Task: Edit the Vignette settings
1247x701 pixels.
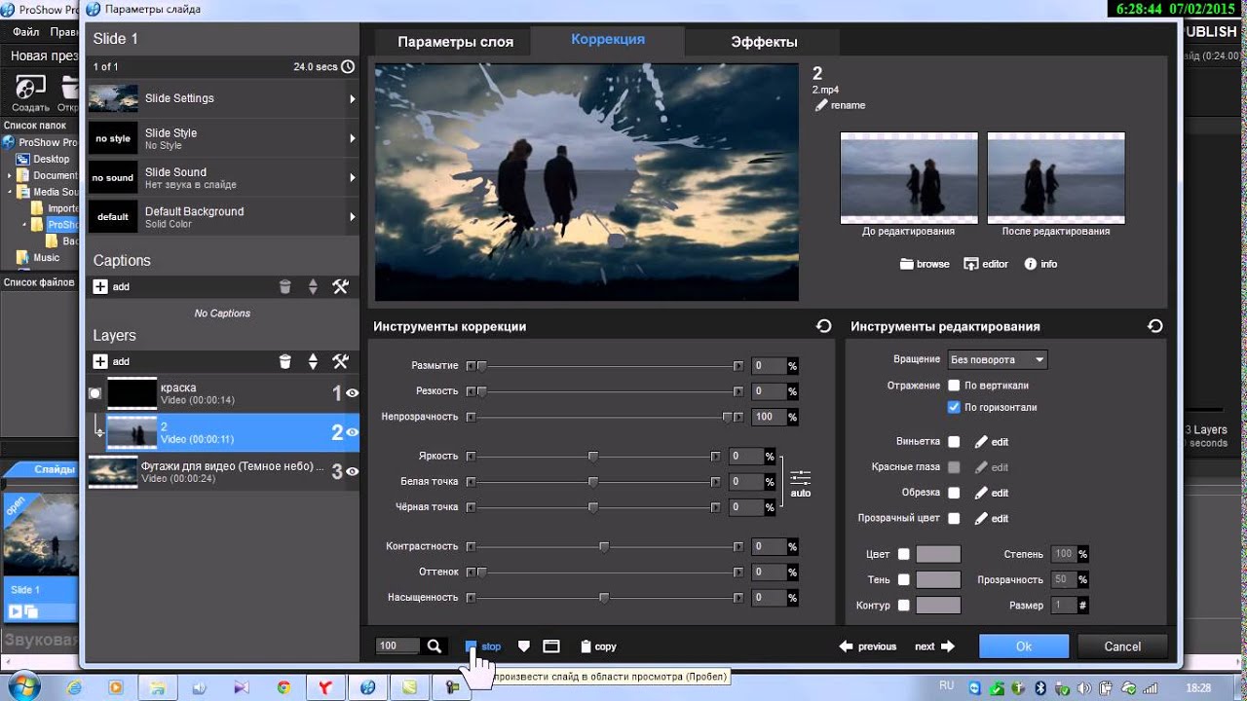Action: [991, 442]
